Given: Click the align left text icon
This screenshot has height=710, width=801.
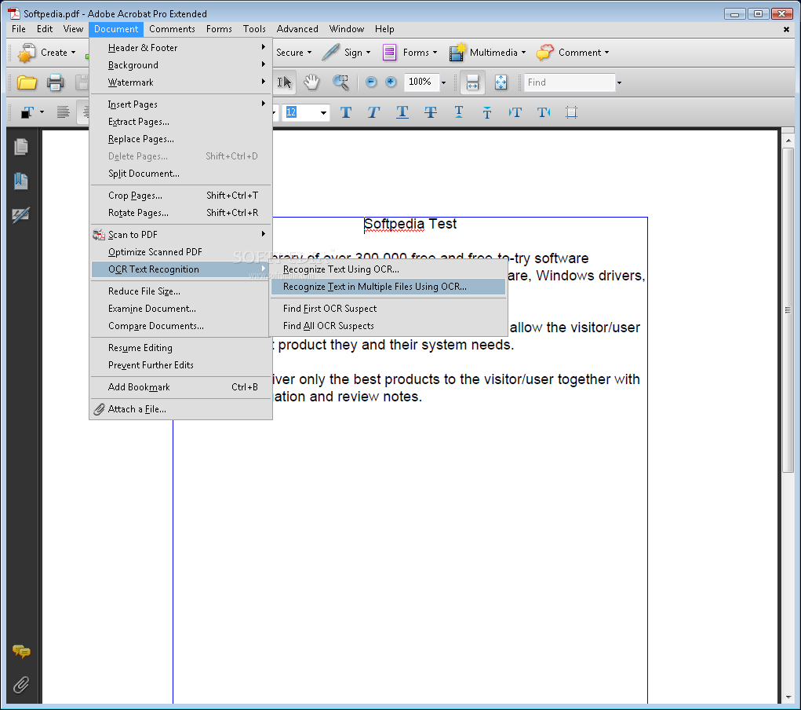Looking at the screenshot, I should [x=64, y=112].
